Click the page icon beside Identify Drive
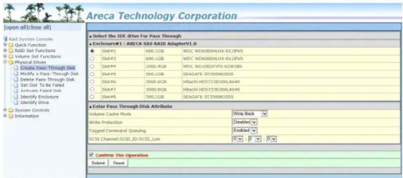 (16, 102)
